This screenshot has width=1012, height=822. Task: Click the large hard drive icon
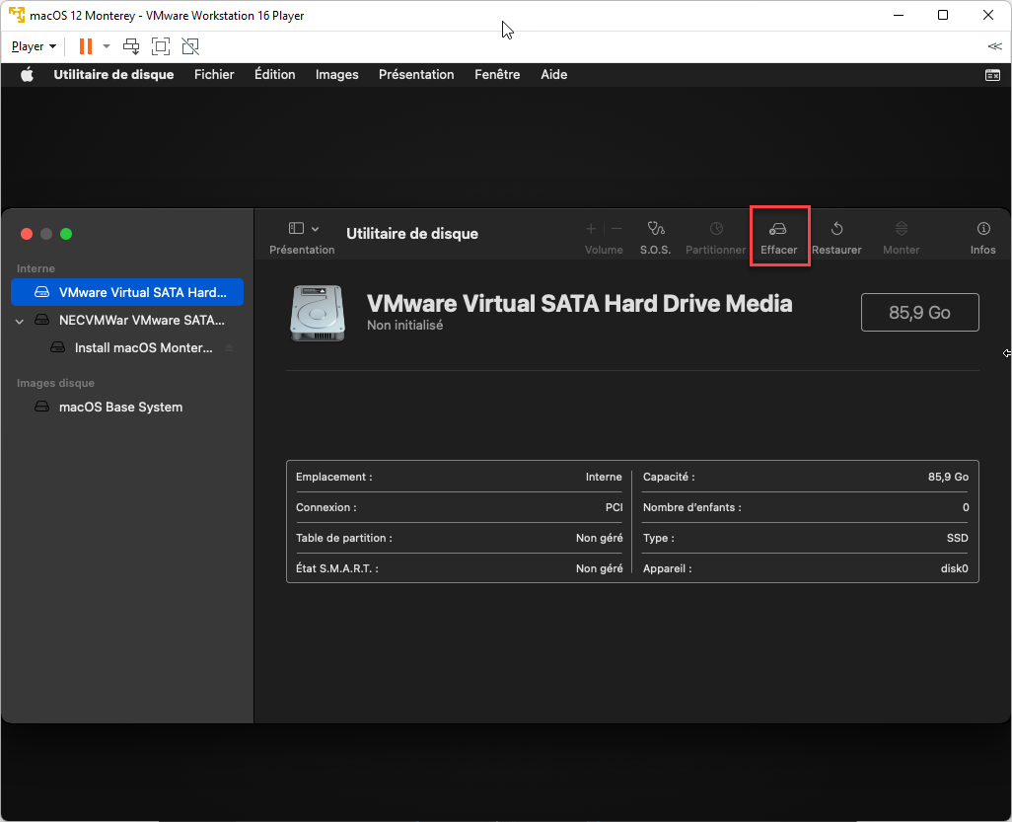[x=318, y=313]
